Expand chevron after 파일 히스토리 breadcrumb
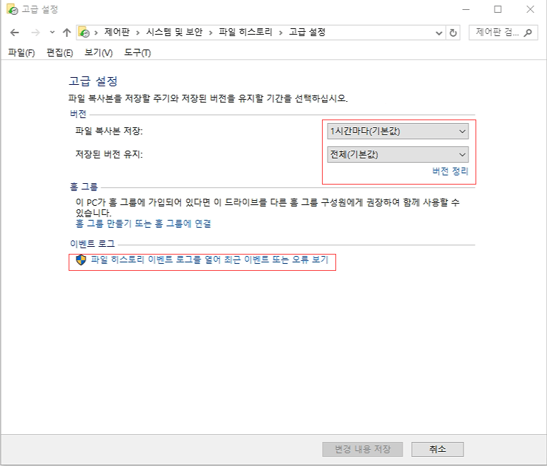Screen dimensions: 547x466 pyautogui.click(x=281, y=33)
